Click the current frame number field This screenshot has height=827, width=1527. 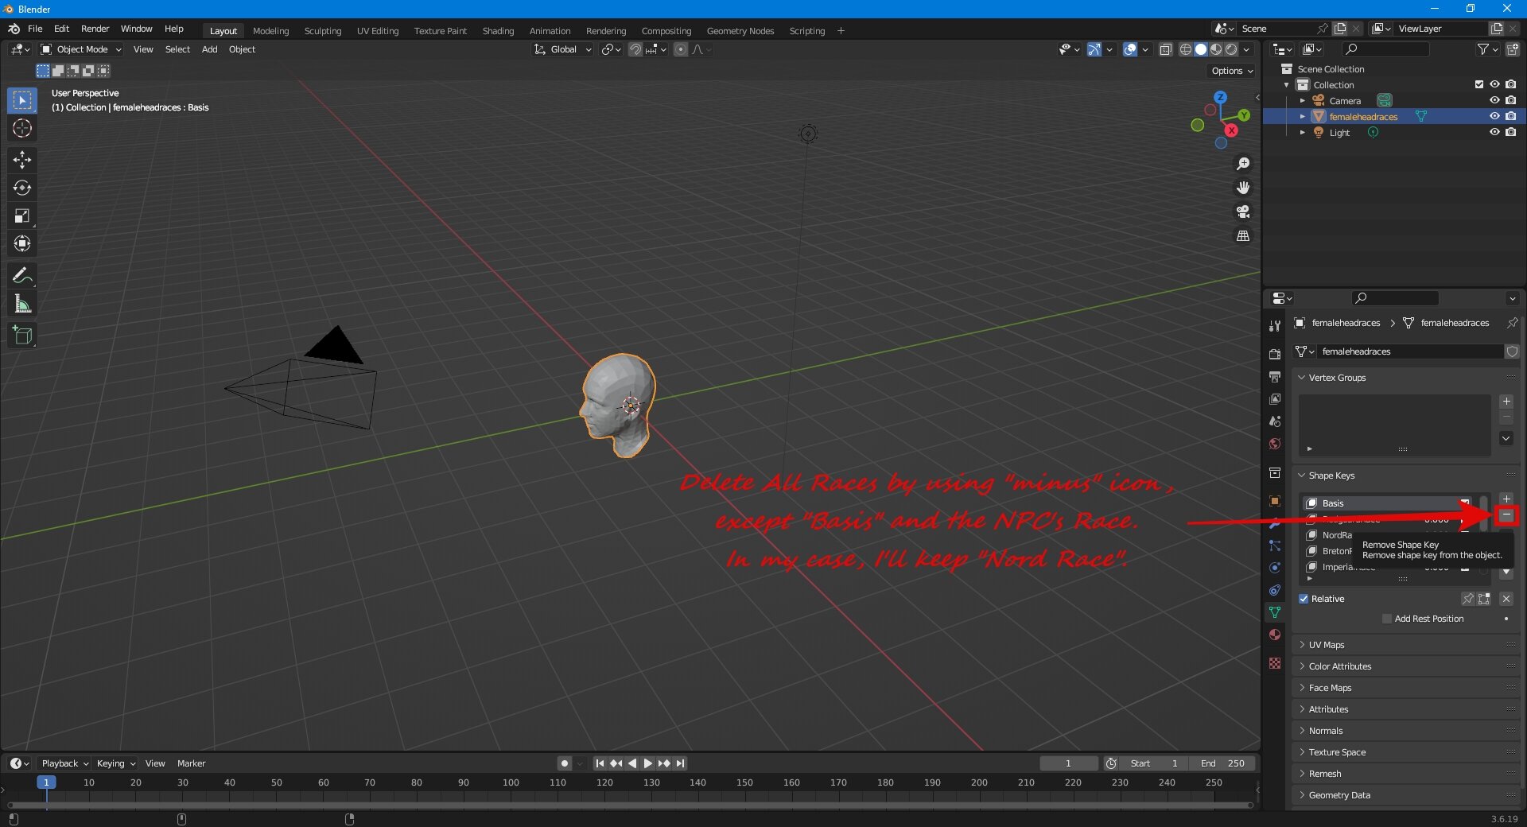1068,763
